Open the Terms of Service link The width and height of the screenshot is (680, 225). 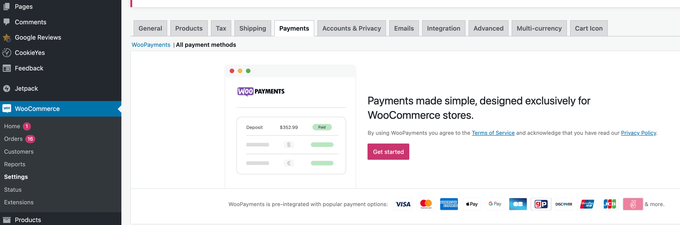click(x=493, y=133)
